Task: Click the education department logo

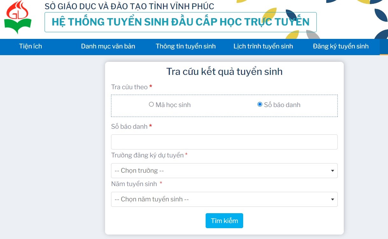Action: (x=18, y=18)
